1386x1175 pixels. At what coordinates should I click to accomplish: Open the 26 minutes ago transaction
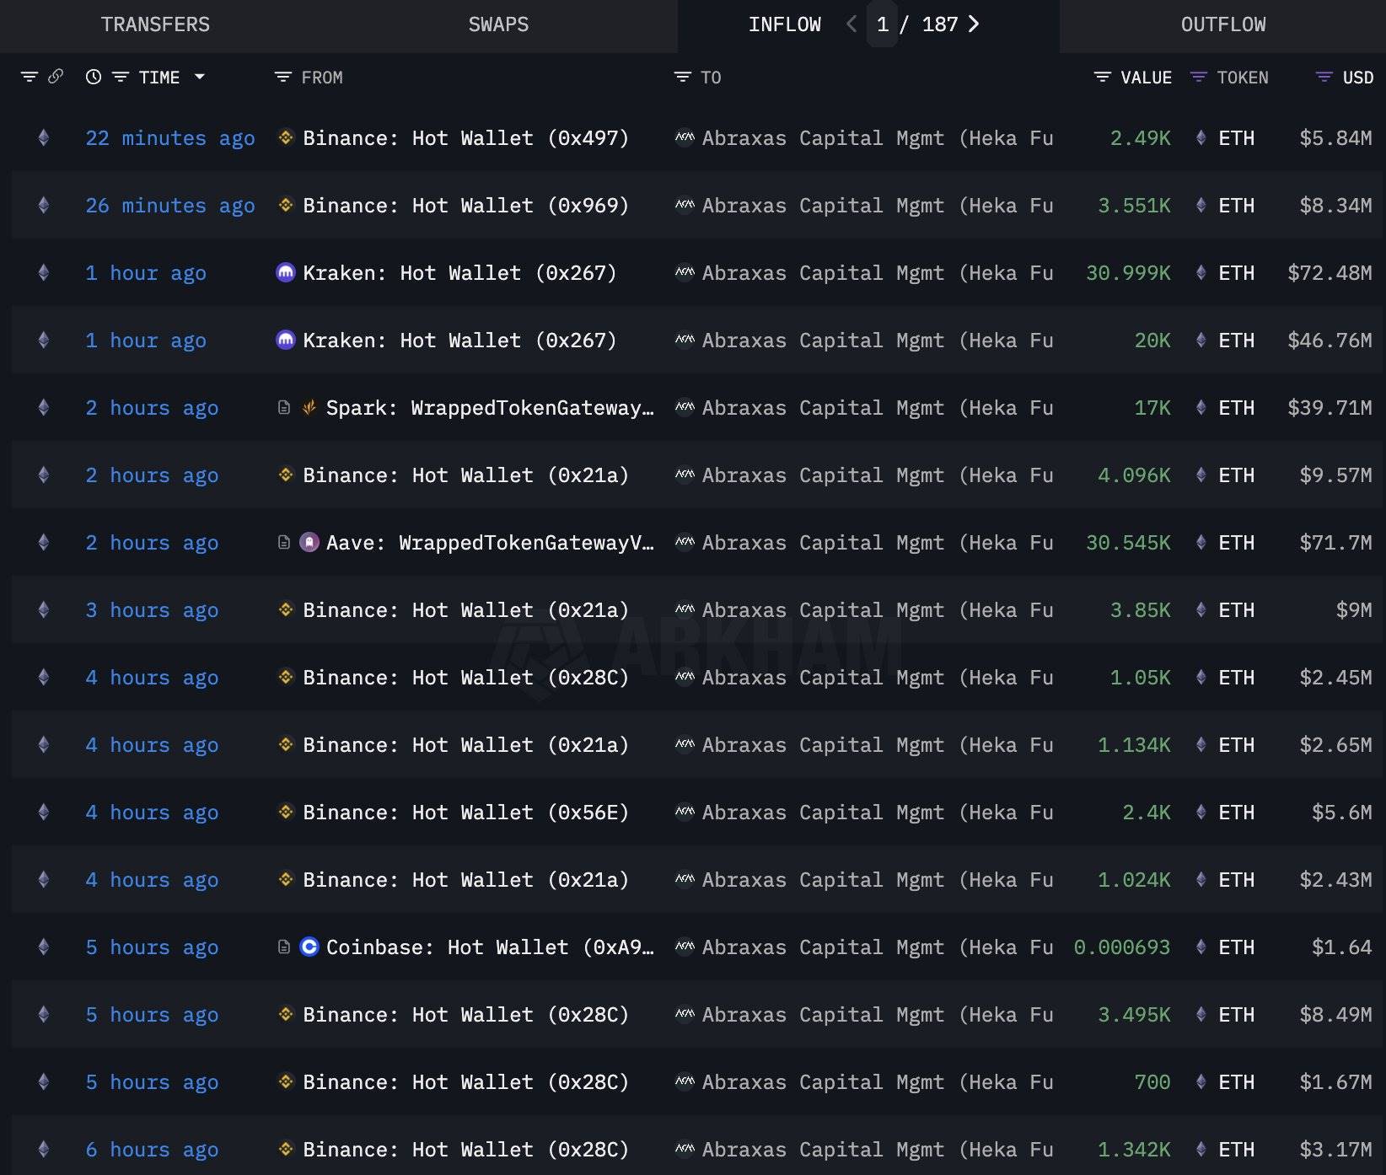169,206
